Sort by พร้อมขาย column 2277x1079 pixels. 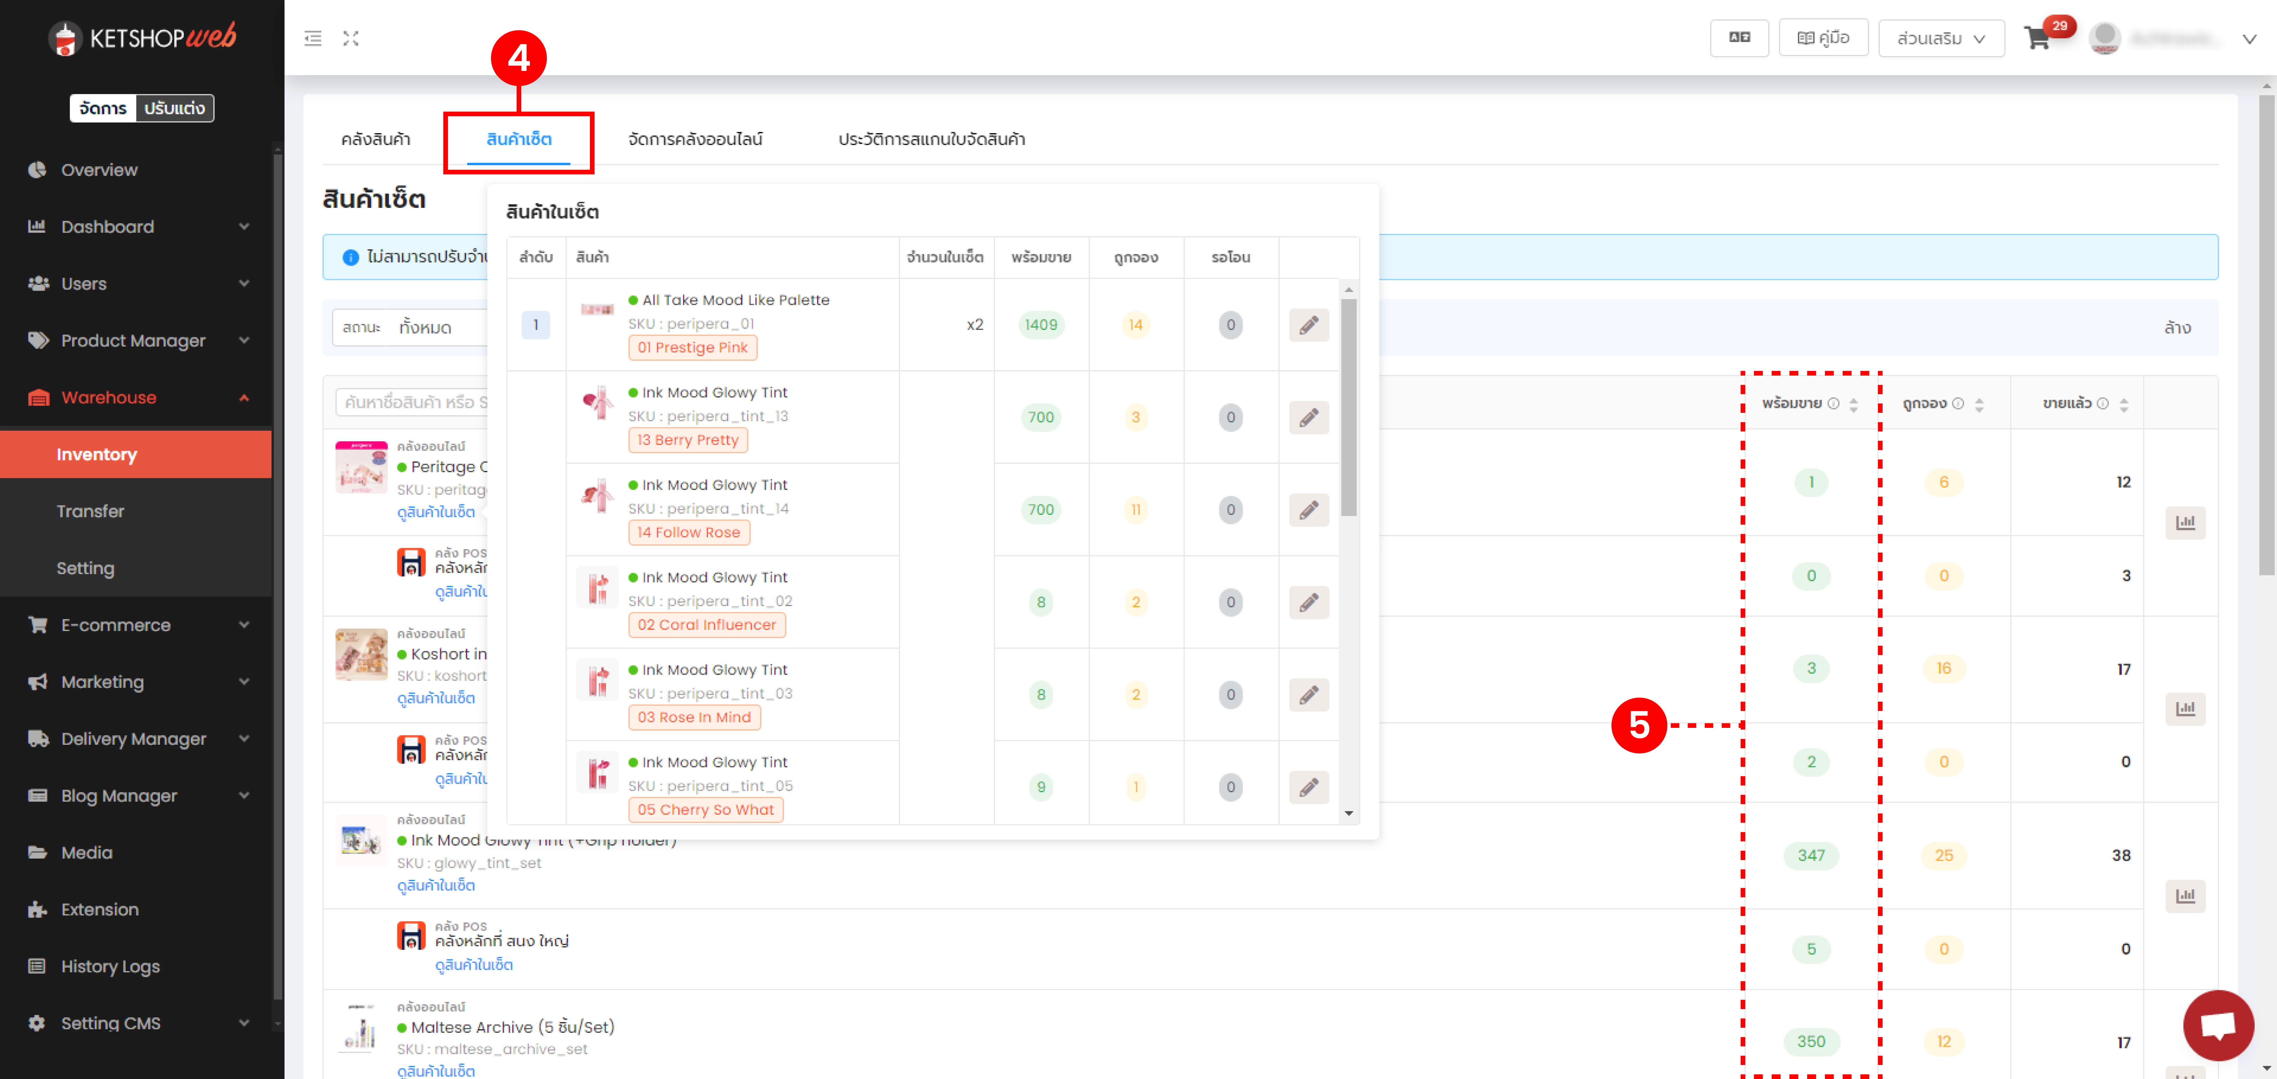(x=1853, y=404)
